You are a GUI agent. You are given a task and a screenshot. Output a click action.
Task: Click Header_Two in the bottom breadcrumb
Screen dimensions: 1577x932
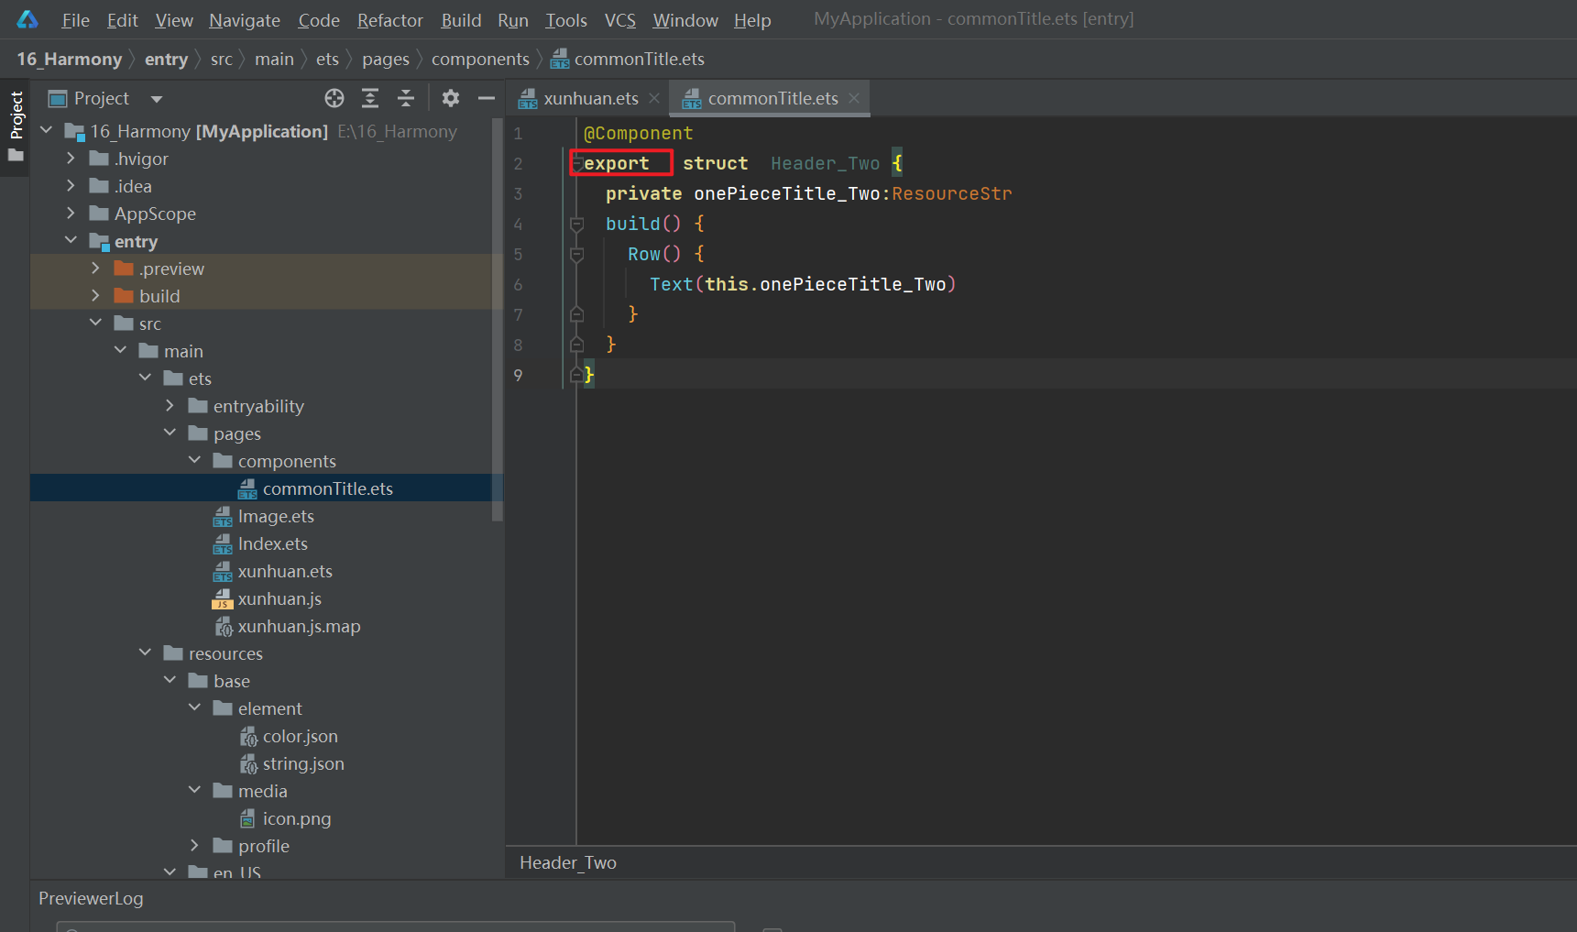[x=568, y=862]
